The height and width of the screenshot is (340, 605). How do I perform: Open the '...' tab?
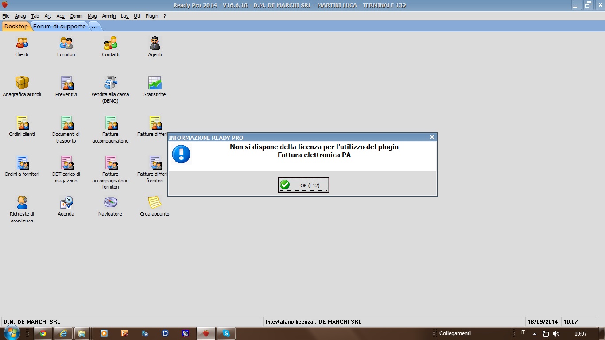click(x=94, y=27)
